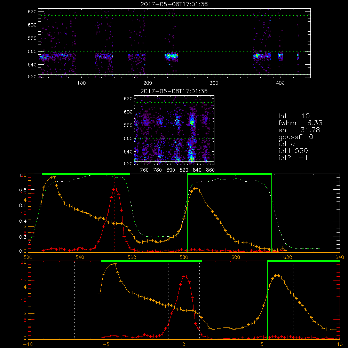The height and width of the screenshot is (348, 348).
Task: Click the 'ipt2 -1' parameter text
Action: coord(293,158)
